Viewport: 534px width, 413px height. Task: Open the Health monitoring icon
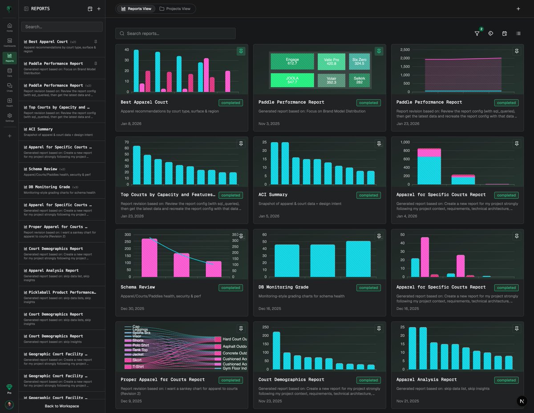pyautogui.click(x=9, y=102)
